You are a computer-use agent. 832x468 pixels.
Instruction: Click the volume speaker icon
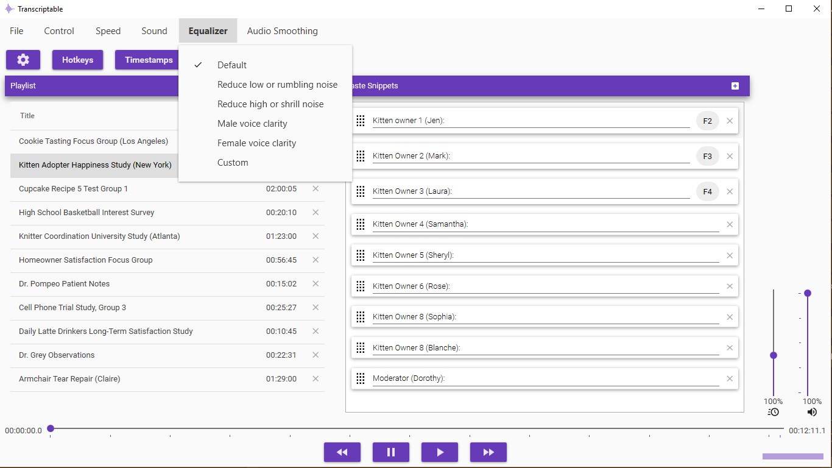coord(812,412)
